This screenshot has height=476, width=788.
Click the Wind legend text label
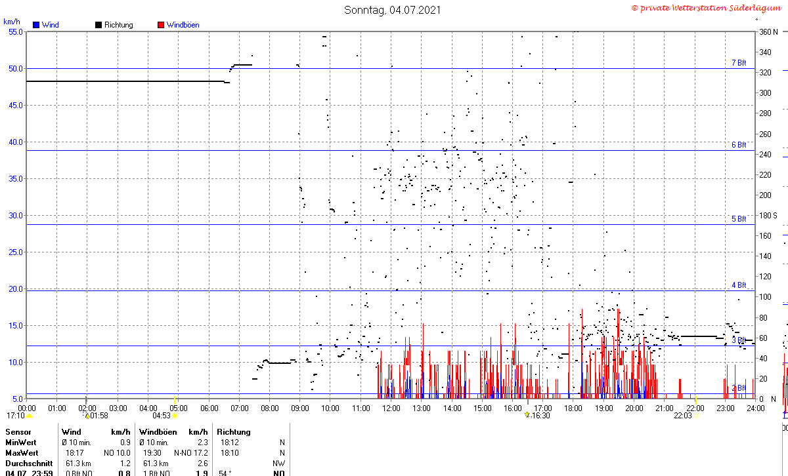[x=50, y=25]
